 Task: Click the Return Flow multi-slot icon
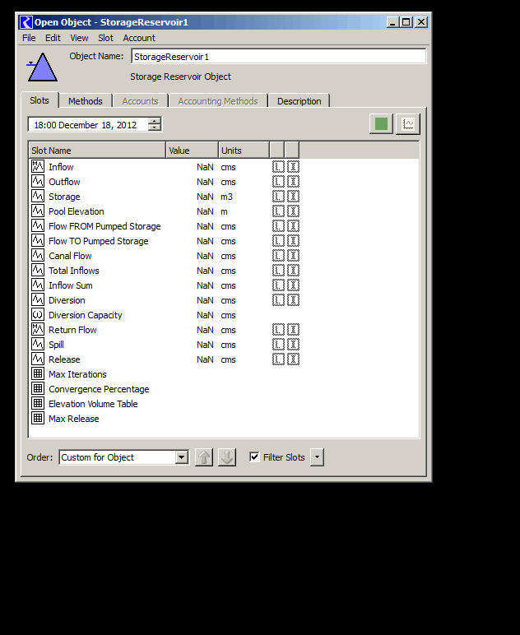click(x=38, y=329)
